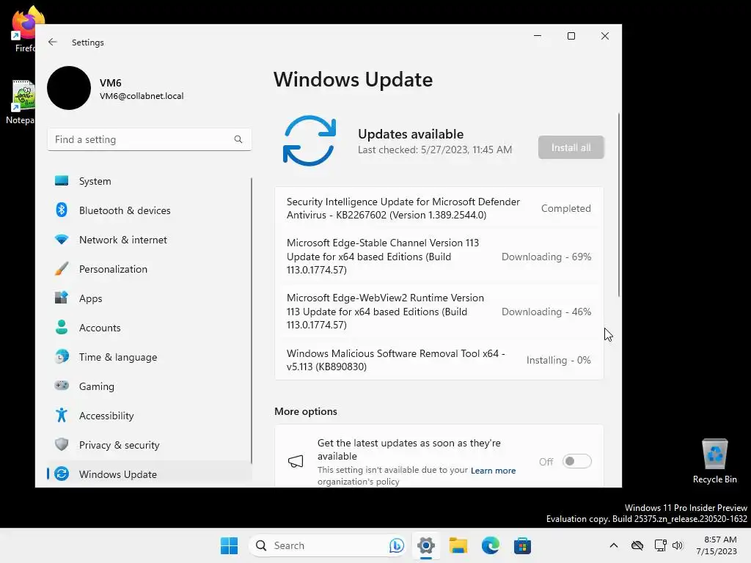Click the Find a setting input
Image resolution: width=751 pixels, height=563 pixels.
pyautogui.click(x=150, y=139)
